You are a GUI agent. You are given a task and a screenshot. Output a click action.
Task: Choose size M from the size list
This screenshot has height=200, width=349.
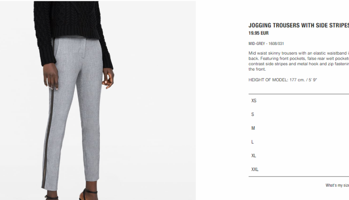299,128
